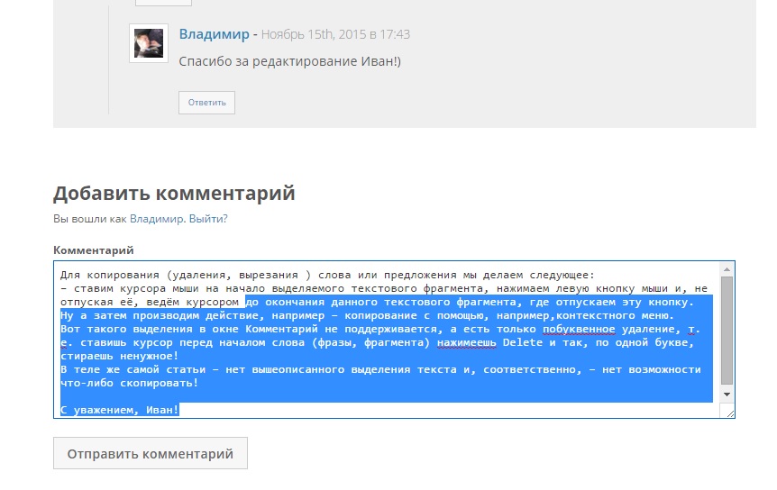Open the Владимир comment author link
The width and height of the screenshot is (777, 490).
tap(214, 34)
